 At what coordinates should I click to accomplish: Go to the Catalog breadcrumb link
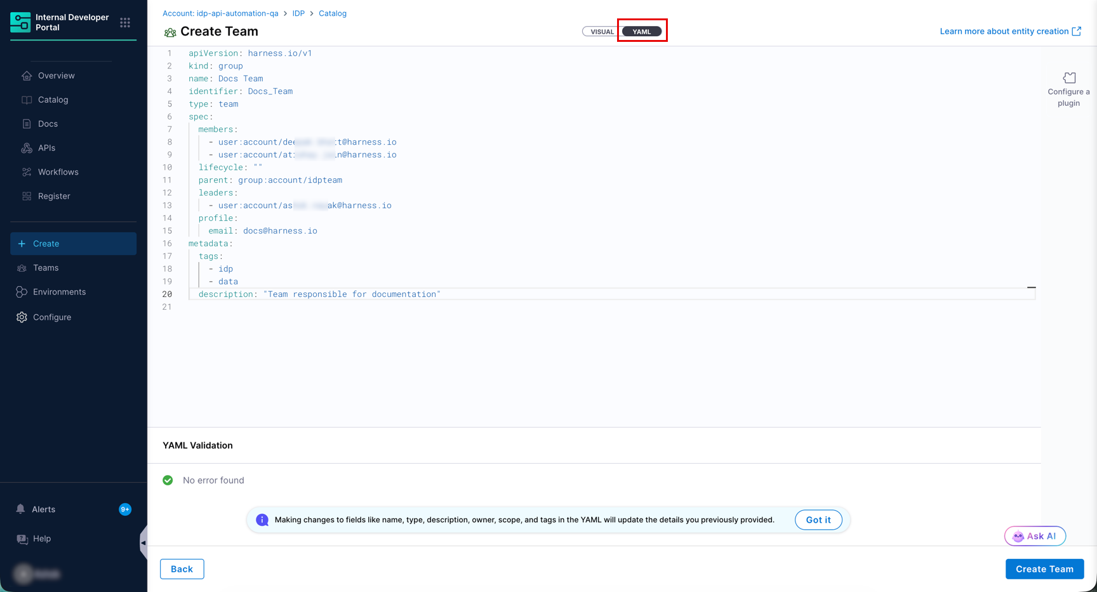pyautogui.click(x=333, y=13)
